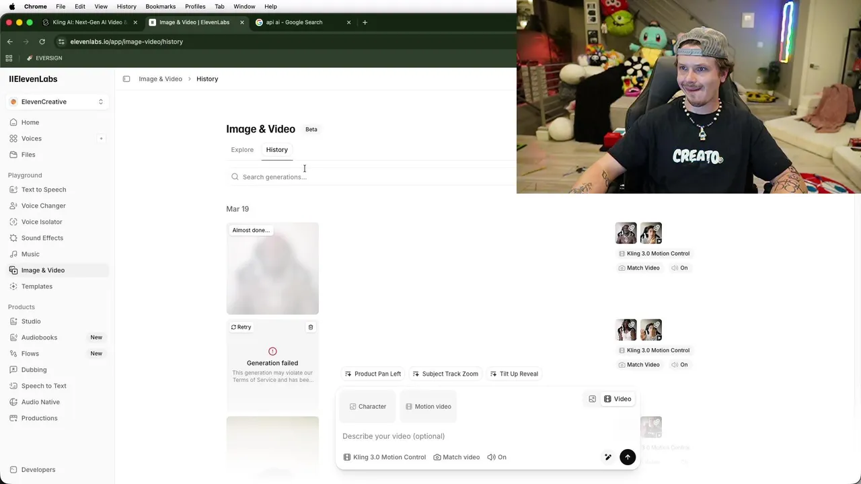Open Productions in sidebar
The image size is (861, 484).
[39, 418]
